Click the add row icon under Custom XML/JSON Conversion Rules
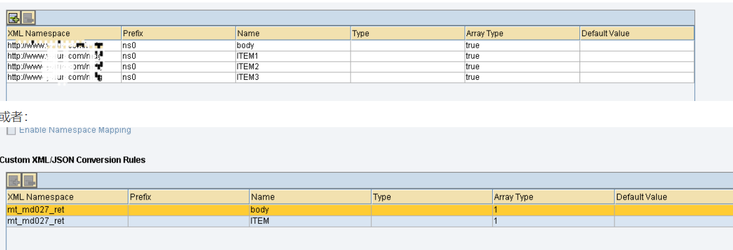Viewport: 733px width, 250px height. [x=13, y=181]
